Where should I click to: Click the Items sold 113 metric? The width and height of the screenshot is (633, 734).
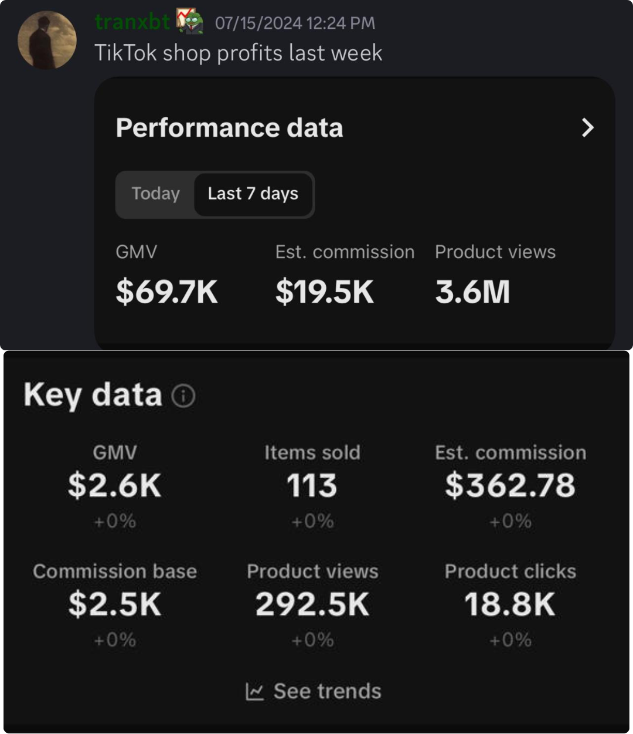[x=312, y=485]
